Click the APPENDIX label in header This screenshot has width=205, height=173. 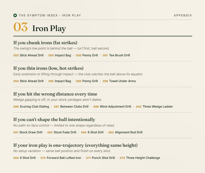[183, 15]
